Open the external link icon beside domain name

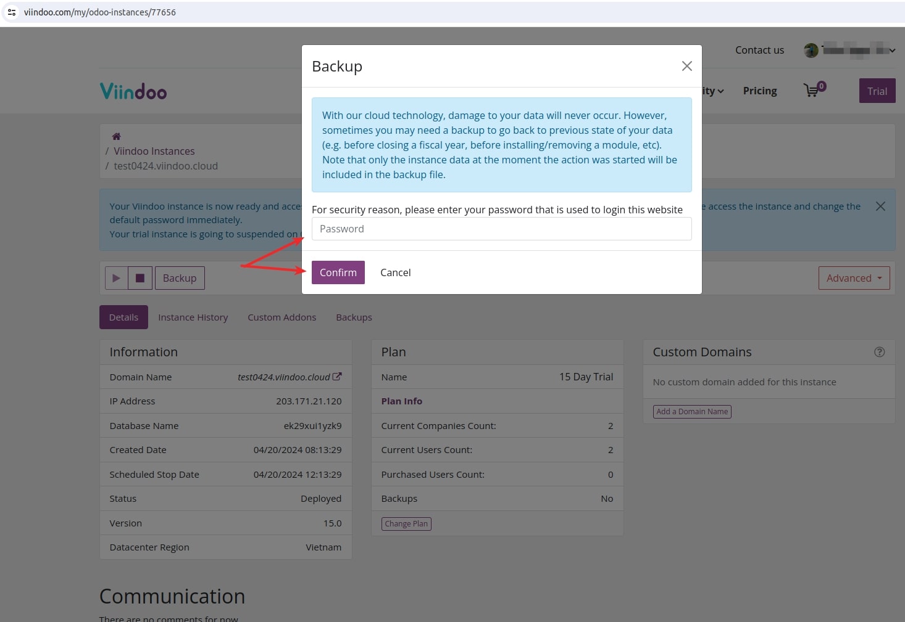[337, 377]
